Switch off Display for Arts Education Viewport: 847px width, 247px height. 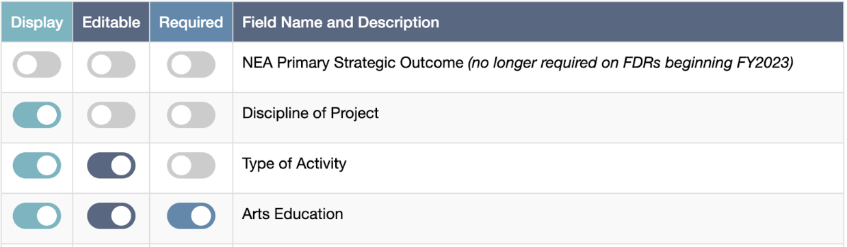pos(37,216)
